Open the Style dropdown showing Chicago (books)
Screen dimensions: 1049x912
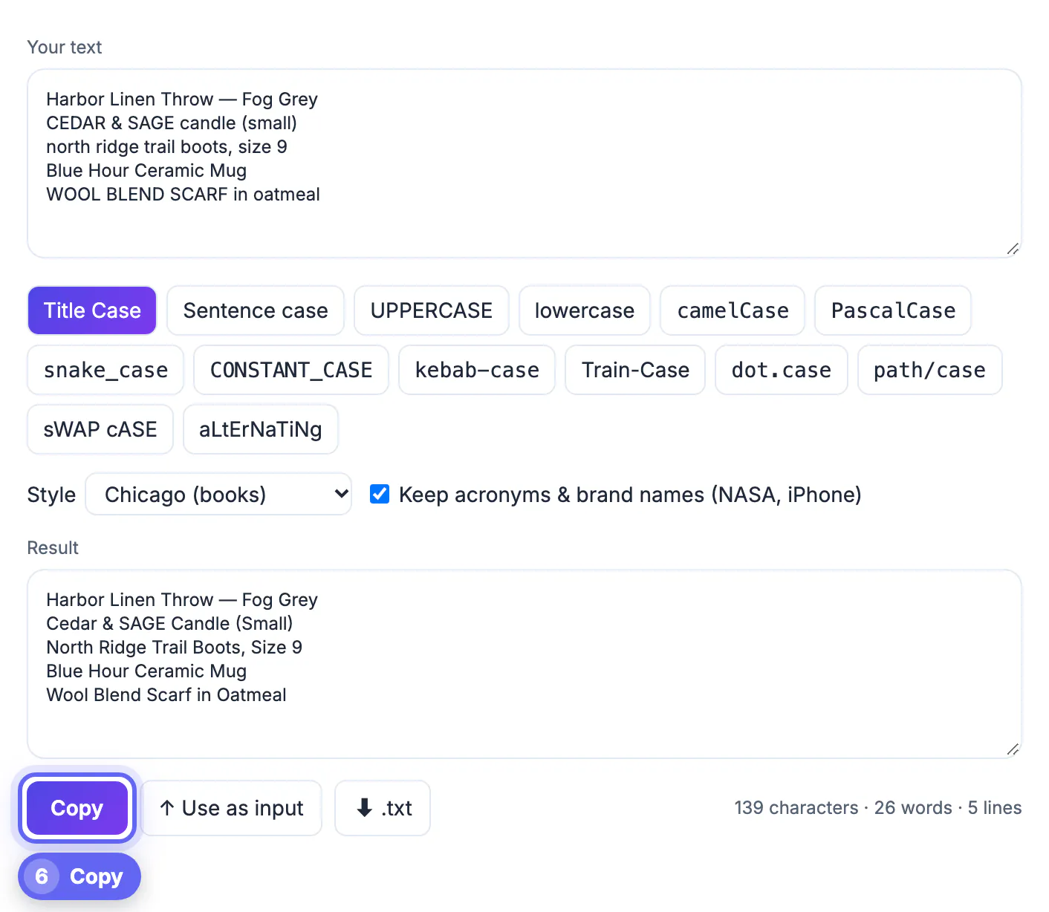[x=218, y=494]
